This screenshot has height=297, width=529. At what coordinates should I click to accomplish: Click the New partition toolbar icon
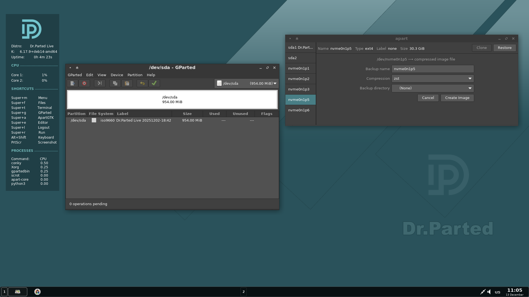tap(72, 83)
